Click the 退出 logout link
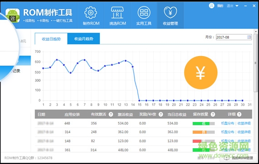259x164 pixels. (x=230, y=6)
